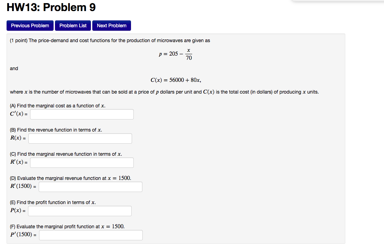
Task: Click the part B revenue function question text
Action: coord(55,130)
